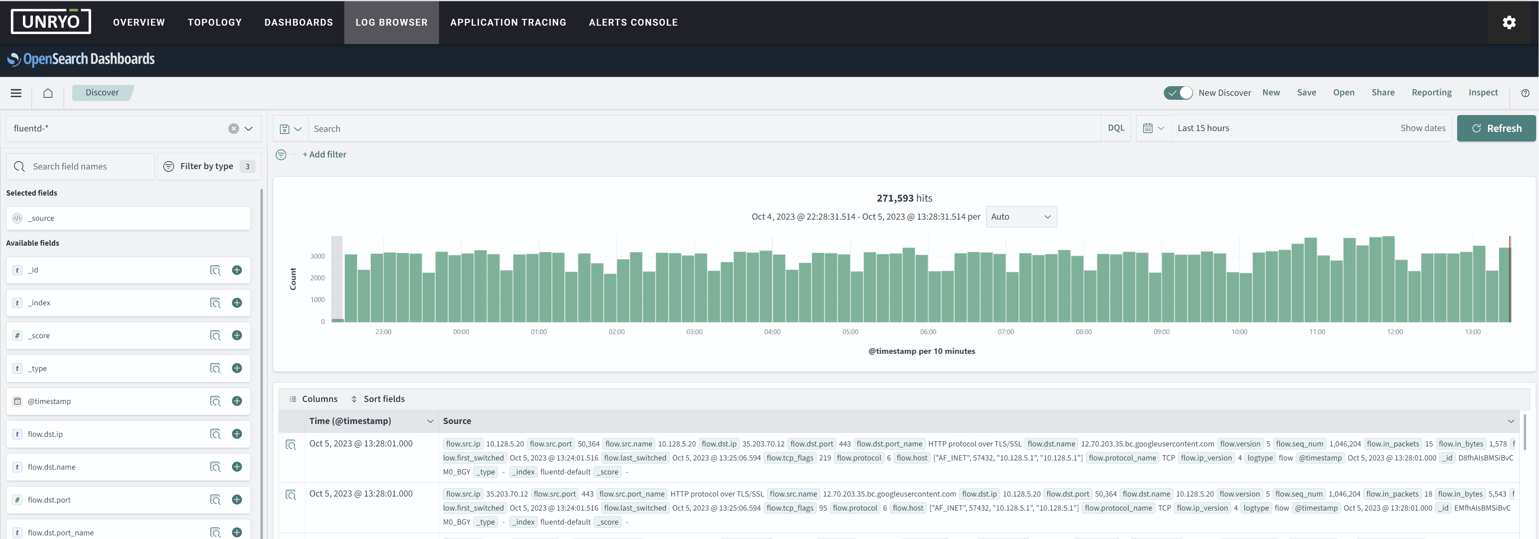Open the OVERVIEW tab
Image resolution: width=1539 pixels, height=539 pixels.
138,23
